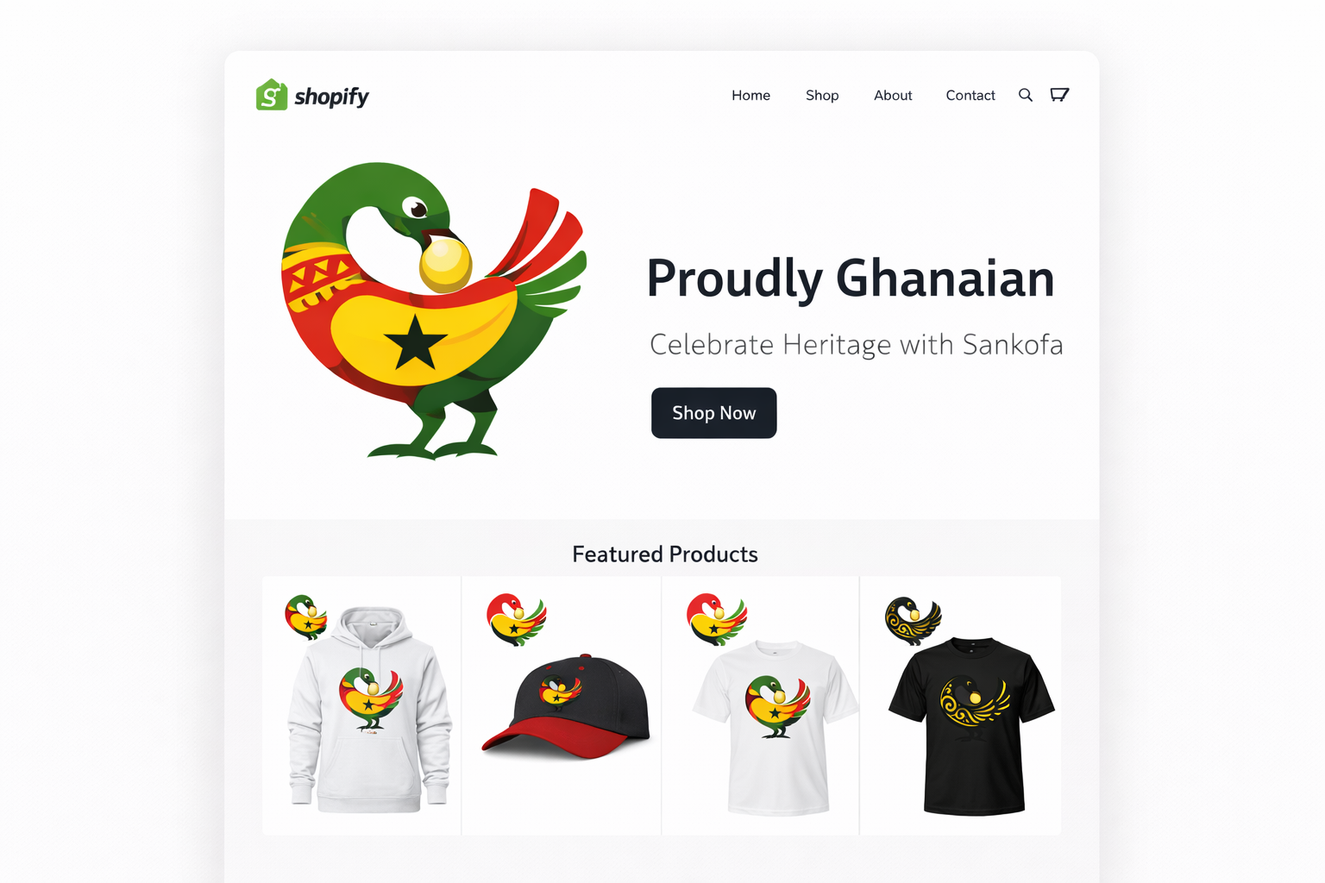1325x883 pixels.
Task: Click the Sankofa badge above white t-shirt
Action: pyautogui.click(x=716, y=619)
